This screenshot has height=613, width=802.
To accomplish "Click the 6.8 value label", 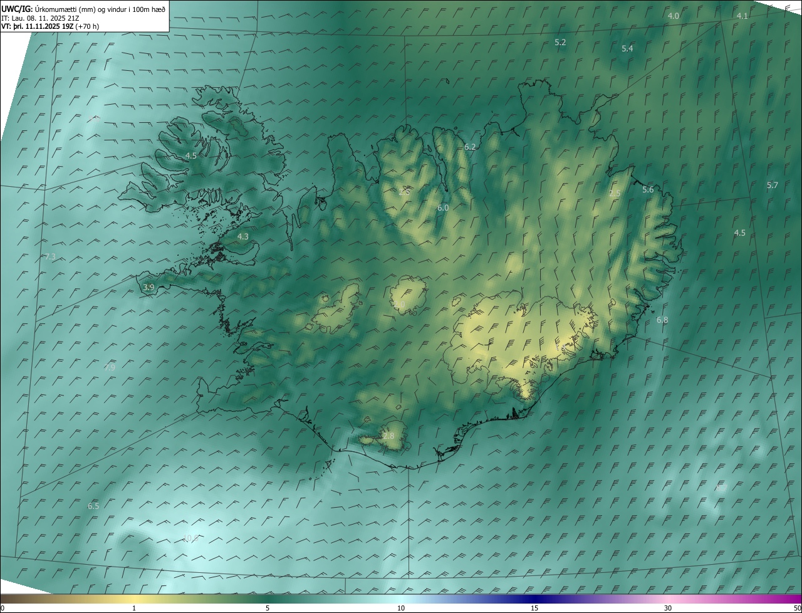I will 662,320.
